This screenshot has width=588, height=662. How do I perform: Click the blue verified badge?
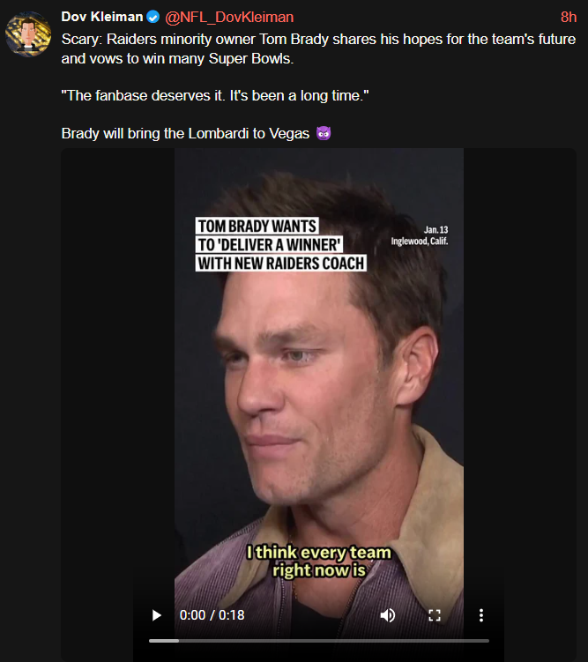click(x=153, y=17)
